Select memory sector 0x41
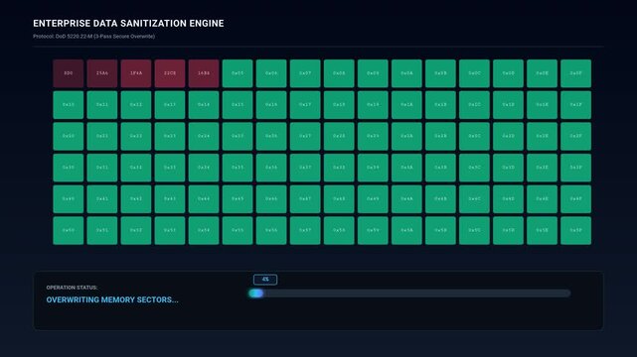This screenshot has height=357, width=637. pos(102,199)
